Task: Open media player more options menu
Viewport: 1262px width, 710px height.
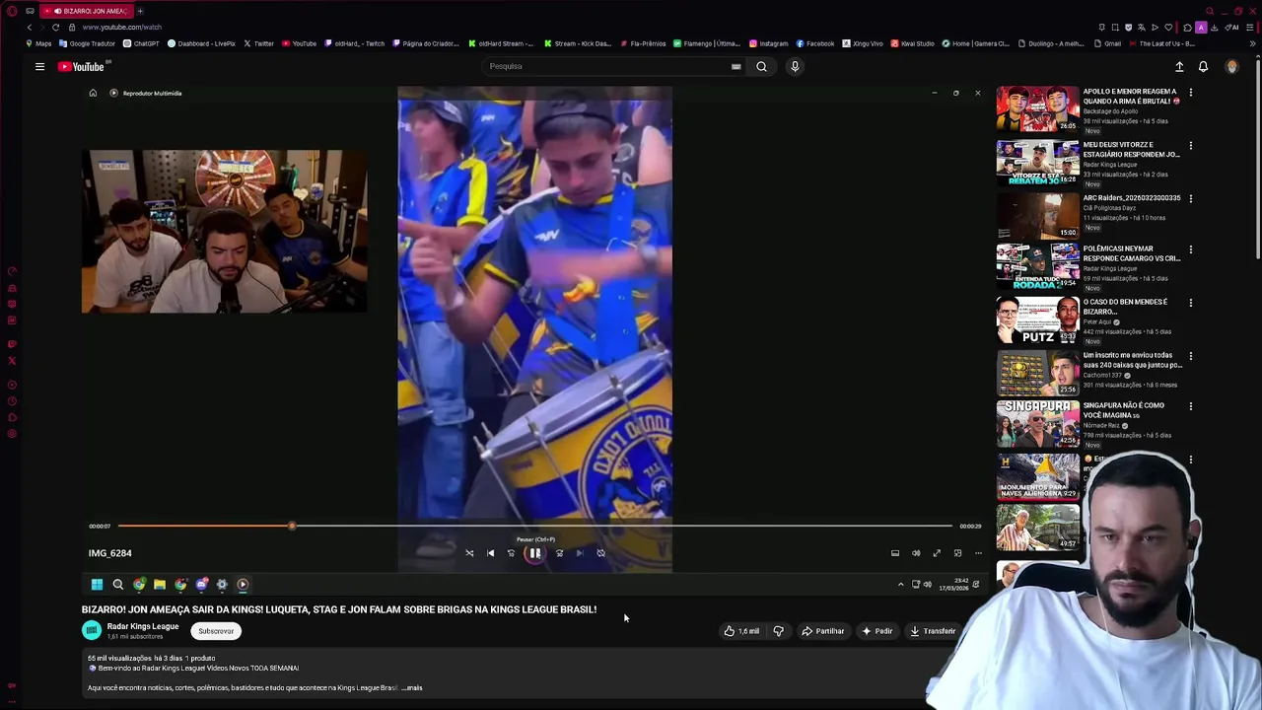Action: tap(978, 553)
